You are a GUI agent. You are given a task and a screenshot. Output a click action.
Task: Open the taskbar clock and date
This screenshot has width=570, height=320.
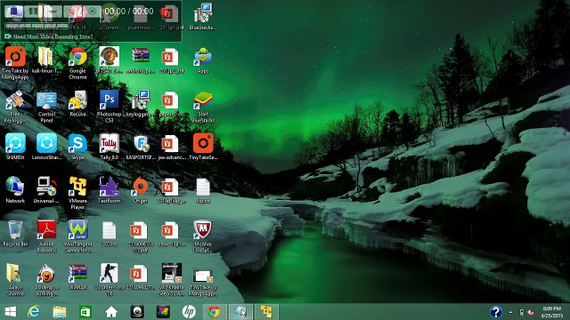pos(552,312)
